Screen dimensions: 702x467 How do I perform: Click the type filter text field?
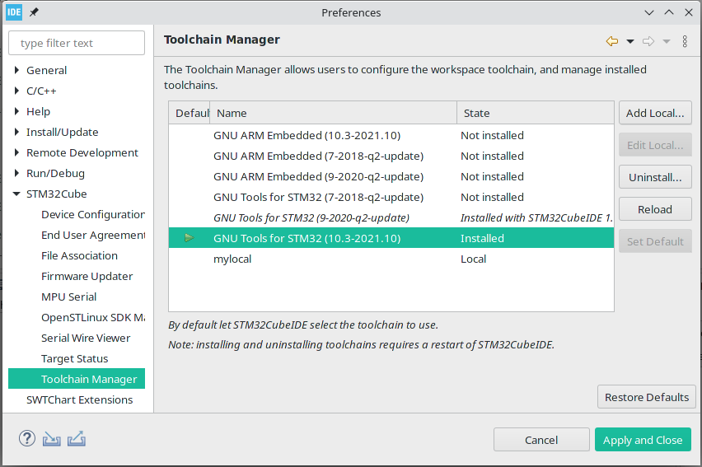pos(77,43)
